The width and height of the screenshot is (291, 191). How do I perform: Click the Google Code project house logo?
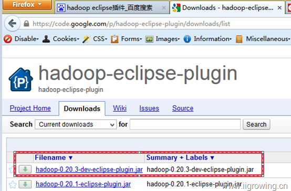pos(21,80)
